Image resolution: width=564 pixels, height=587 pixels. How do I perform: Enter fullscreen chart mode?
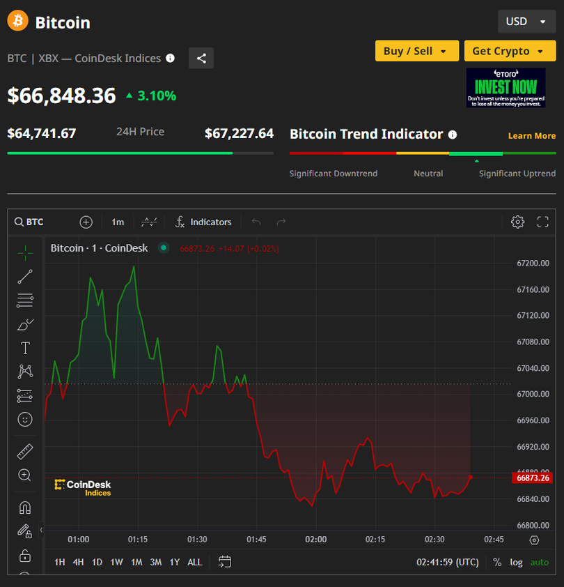543,222
